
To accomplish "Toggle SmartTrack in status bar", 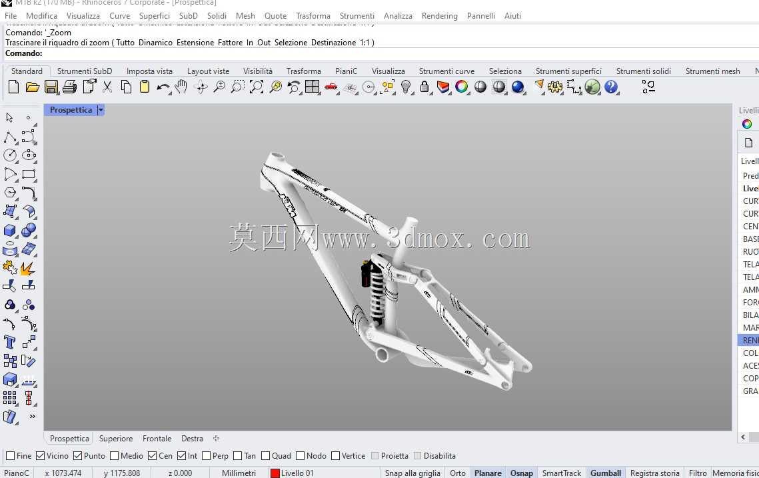I will (x=562, y=473).
